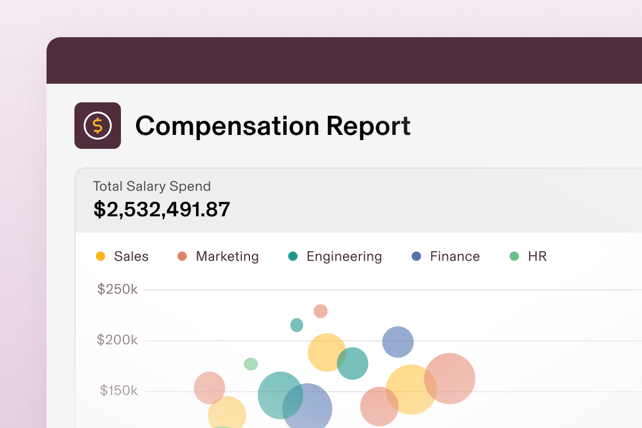This screenshot has width=642, height=428.
Task: Select the Total Salary Spend section header
Action: pos(152,186)
